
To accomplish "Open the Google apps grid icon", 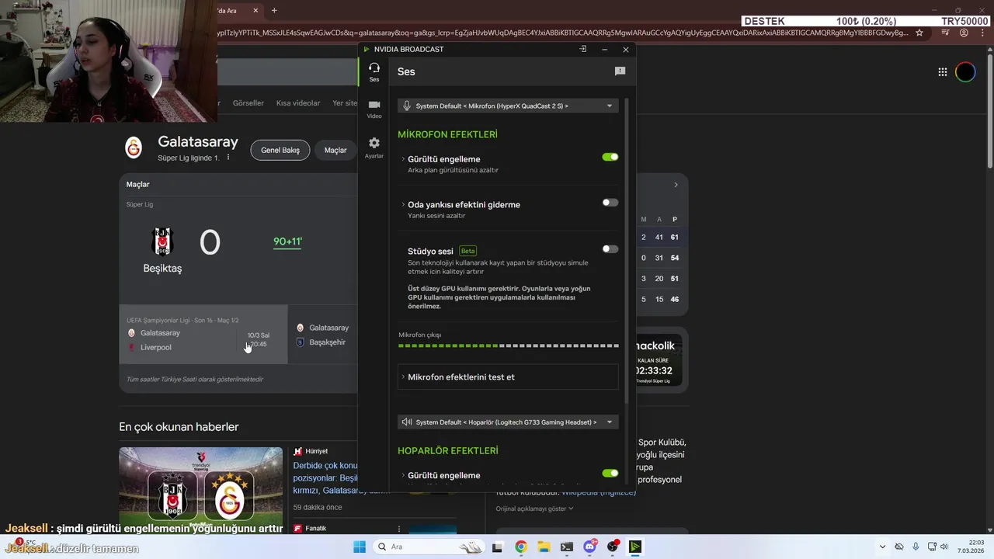I will [x=943, y=72].
